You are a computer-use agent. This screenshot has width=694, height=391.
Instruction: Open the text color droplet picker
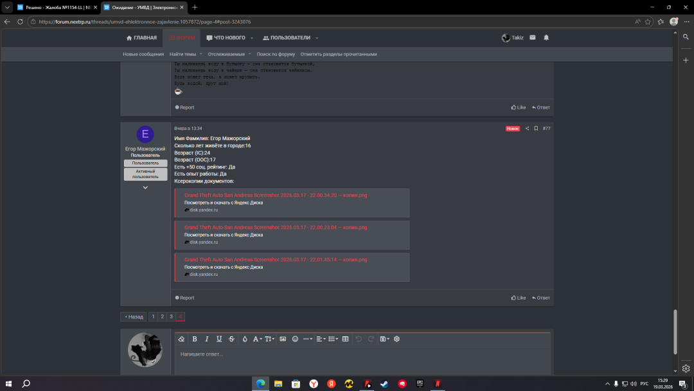[x=244, y=339]
